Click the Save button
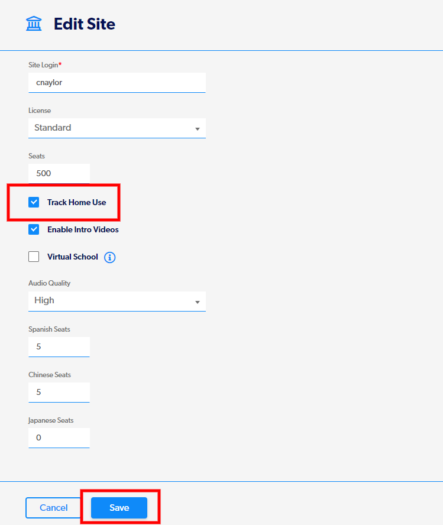Image resolution: width=443 pixels, height=525 pixels. coord(119,508)
